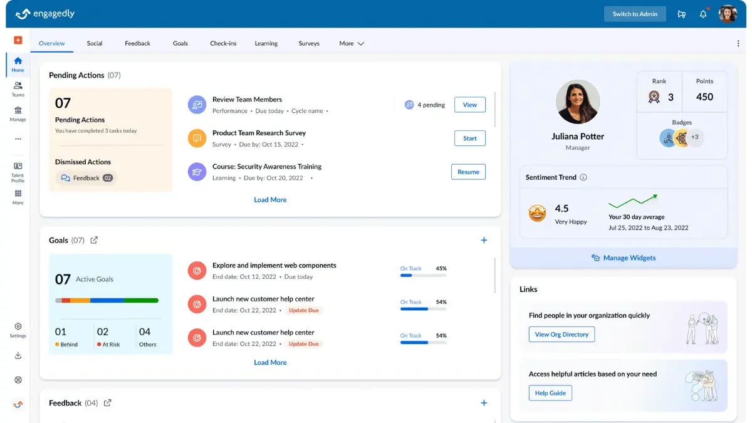
Task: Click the Product Team Research Survey icon
Action: (197, 138)
